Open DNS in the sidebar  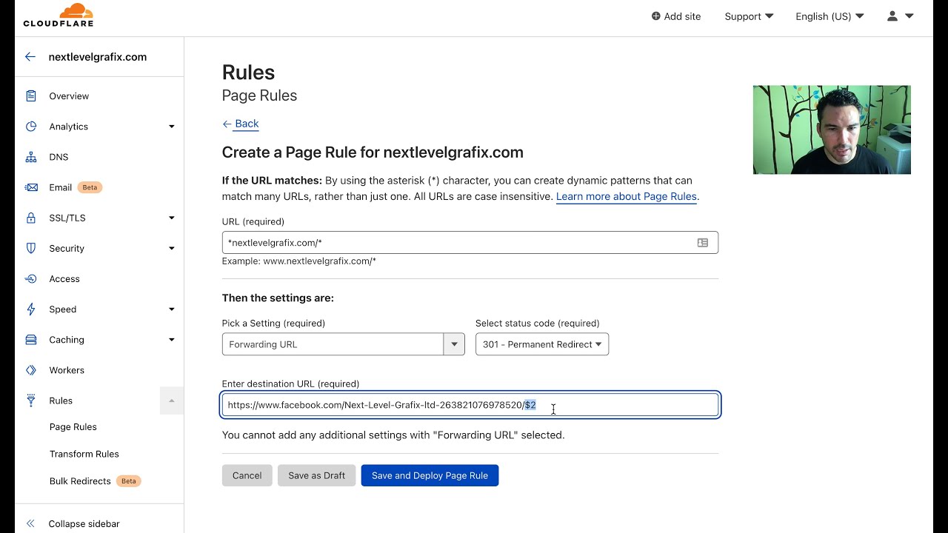tap(59, 157)
